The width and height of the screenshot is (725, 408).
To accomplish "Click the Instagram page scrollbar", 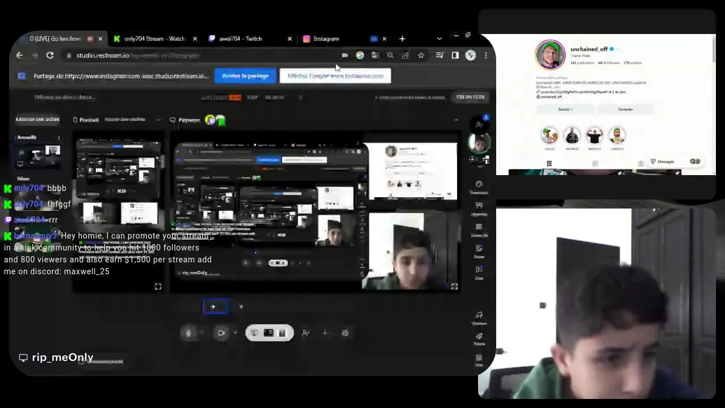I will tap(714, 51).
